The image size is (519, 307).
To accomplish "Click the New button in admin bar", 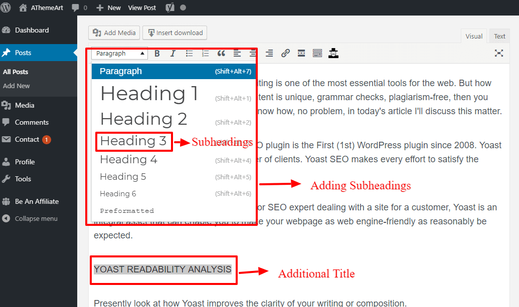I will click(109, 8).
